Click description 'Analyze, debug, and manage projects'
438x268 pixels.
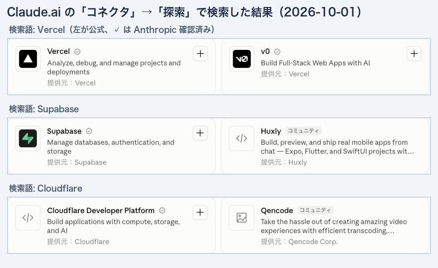click(114, 67)
